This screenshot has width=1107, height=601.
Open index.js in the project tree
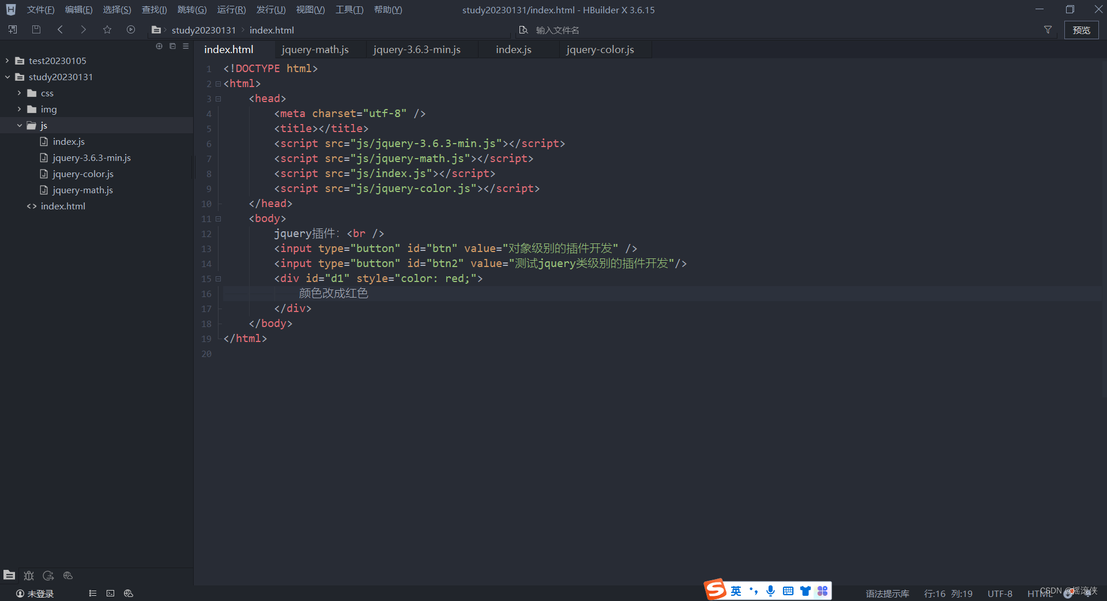69,141
